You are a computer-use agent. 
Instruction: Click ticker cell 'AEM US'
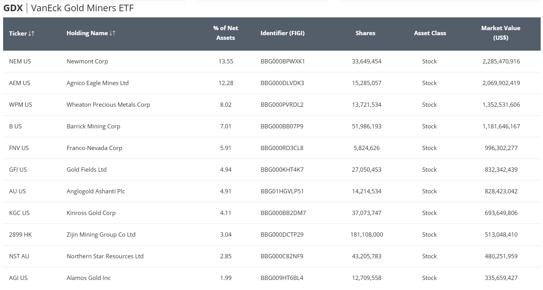[x=19, y=83]
